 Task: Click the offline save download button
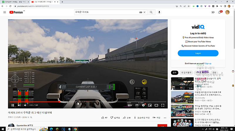(x=142, y=118)
